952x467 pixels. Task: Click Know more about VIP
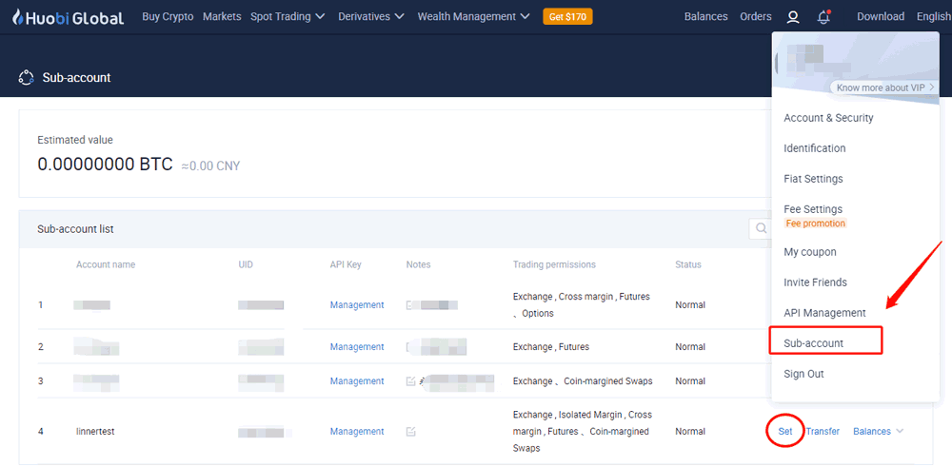[884, 88]
